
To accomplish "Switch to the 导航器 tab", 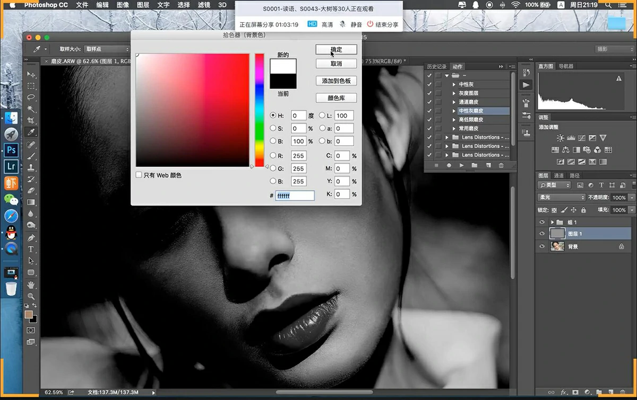I will (x=566, y=66).
